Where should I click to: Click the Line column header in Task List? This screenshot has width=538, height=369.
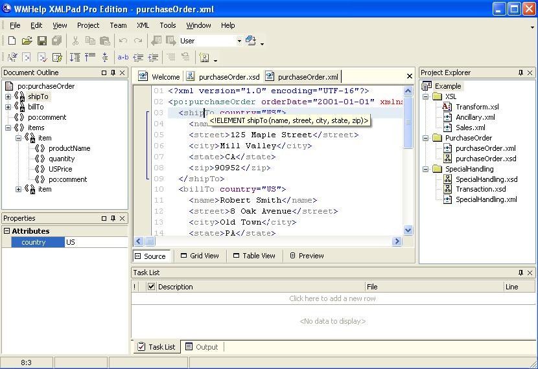[x=519, y=286]
